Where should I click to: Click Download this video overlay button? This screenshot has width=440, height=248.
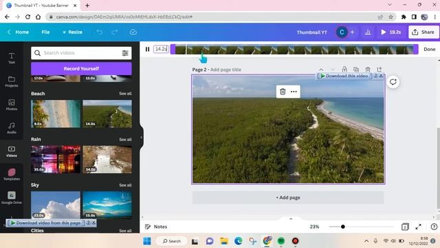pos(344,76)
